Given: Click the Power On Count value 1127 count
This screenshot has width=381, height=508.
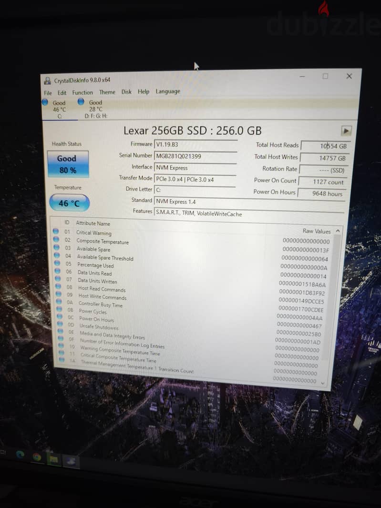Looking at the screenshot, I should click(323, 182).
